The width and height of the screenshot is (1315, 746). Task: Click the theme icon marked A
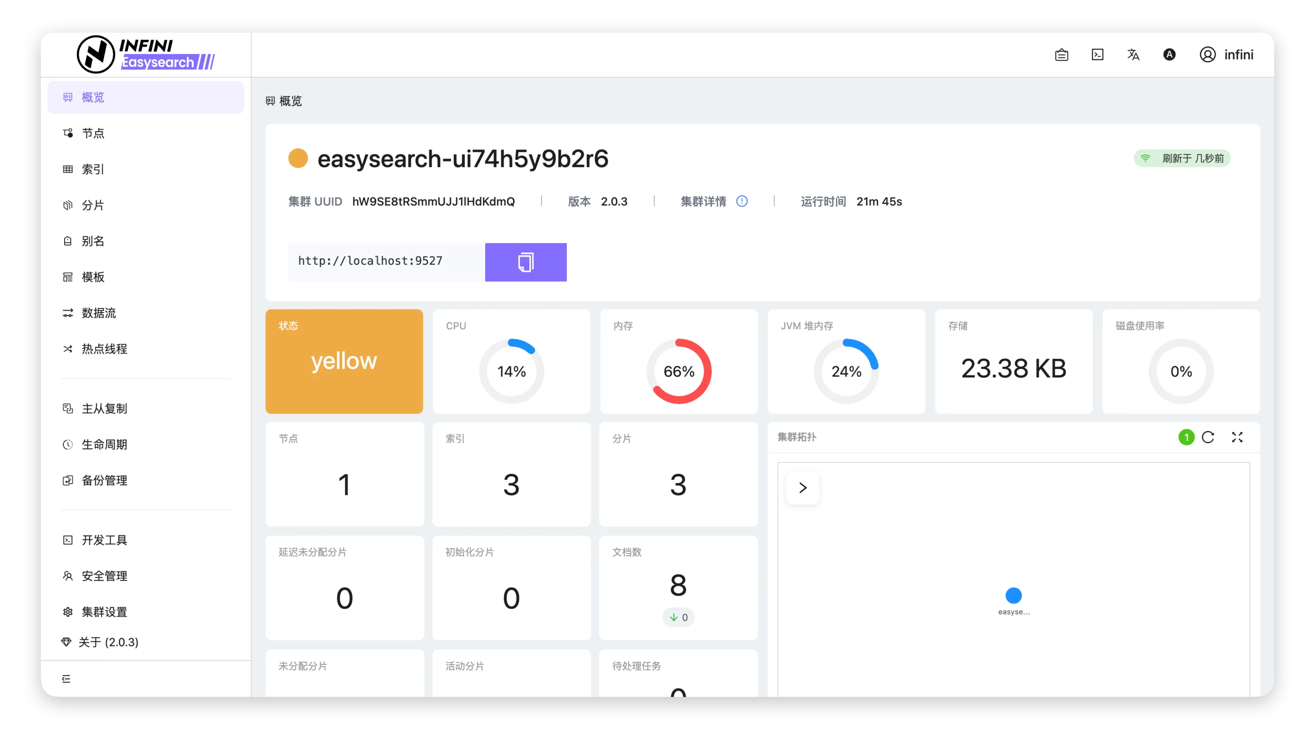point(1169,55)
